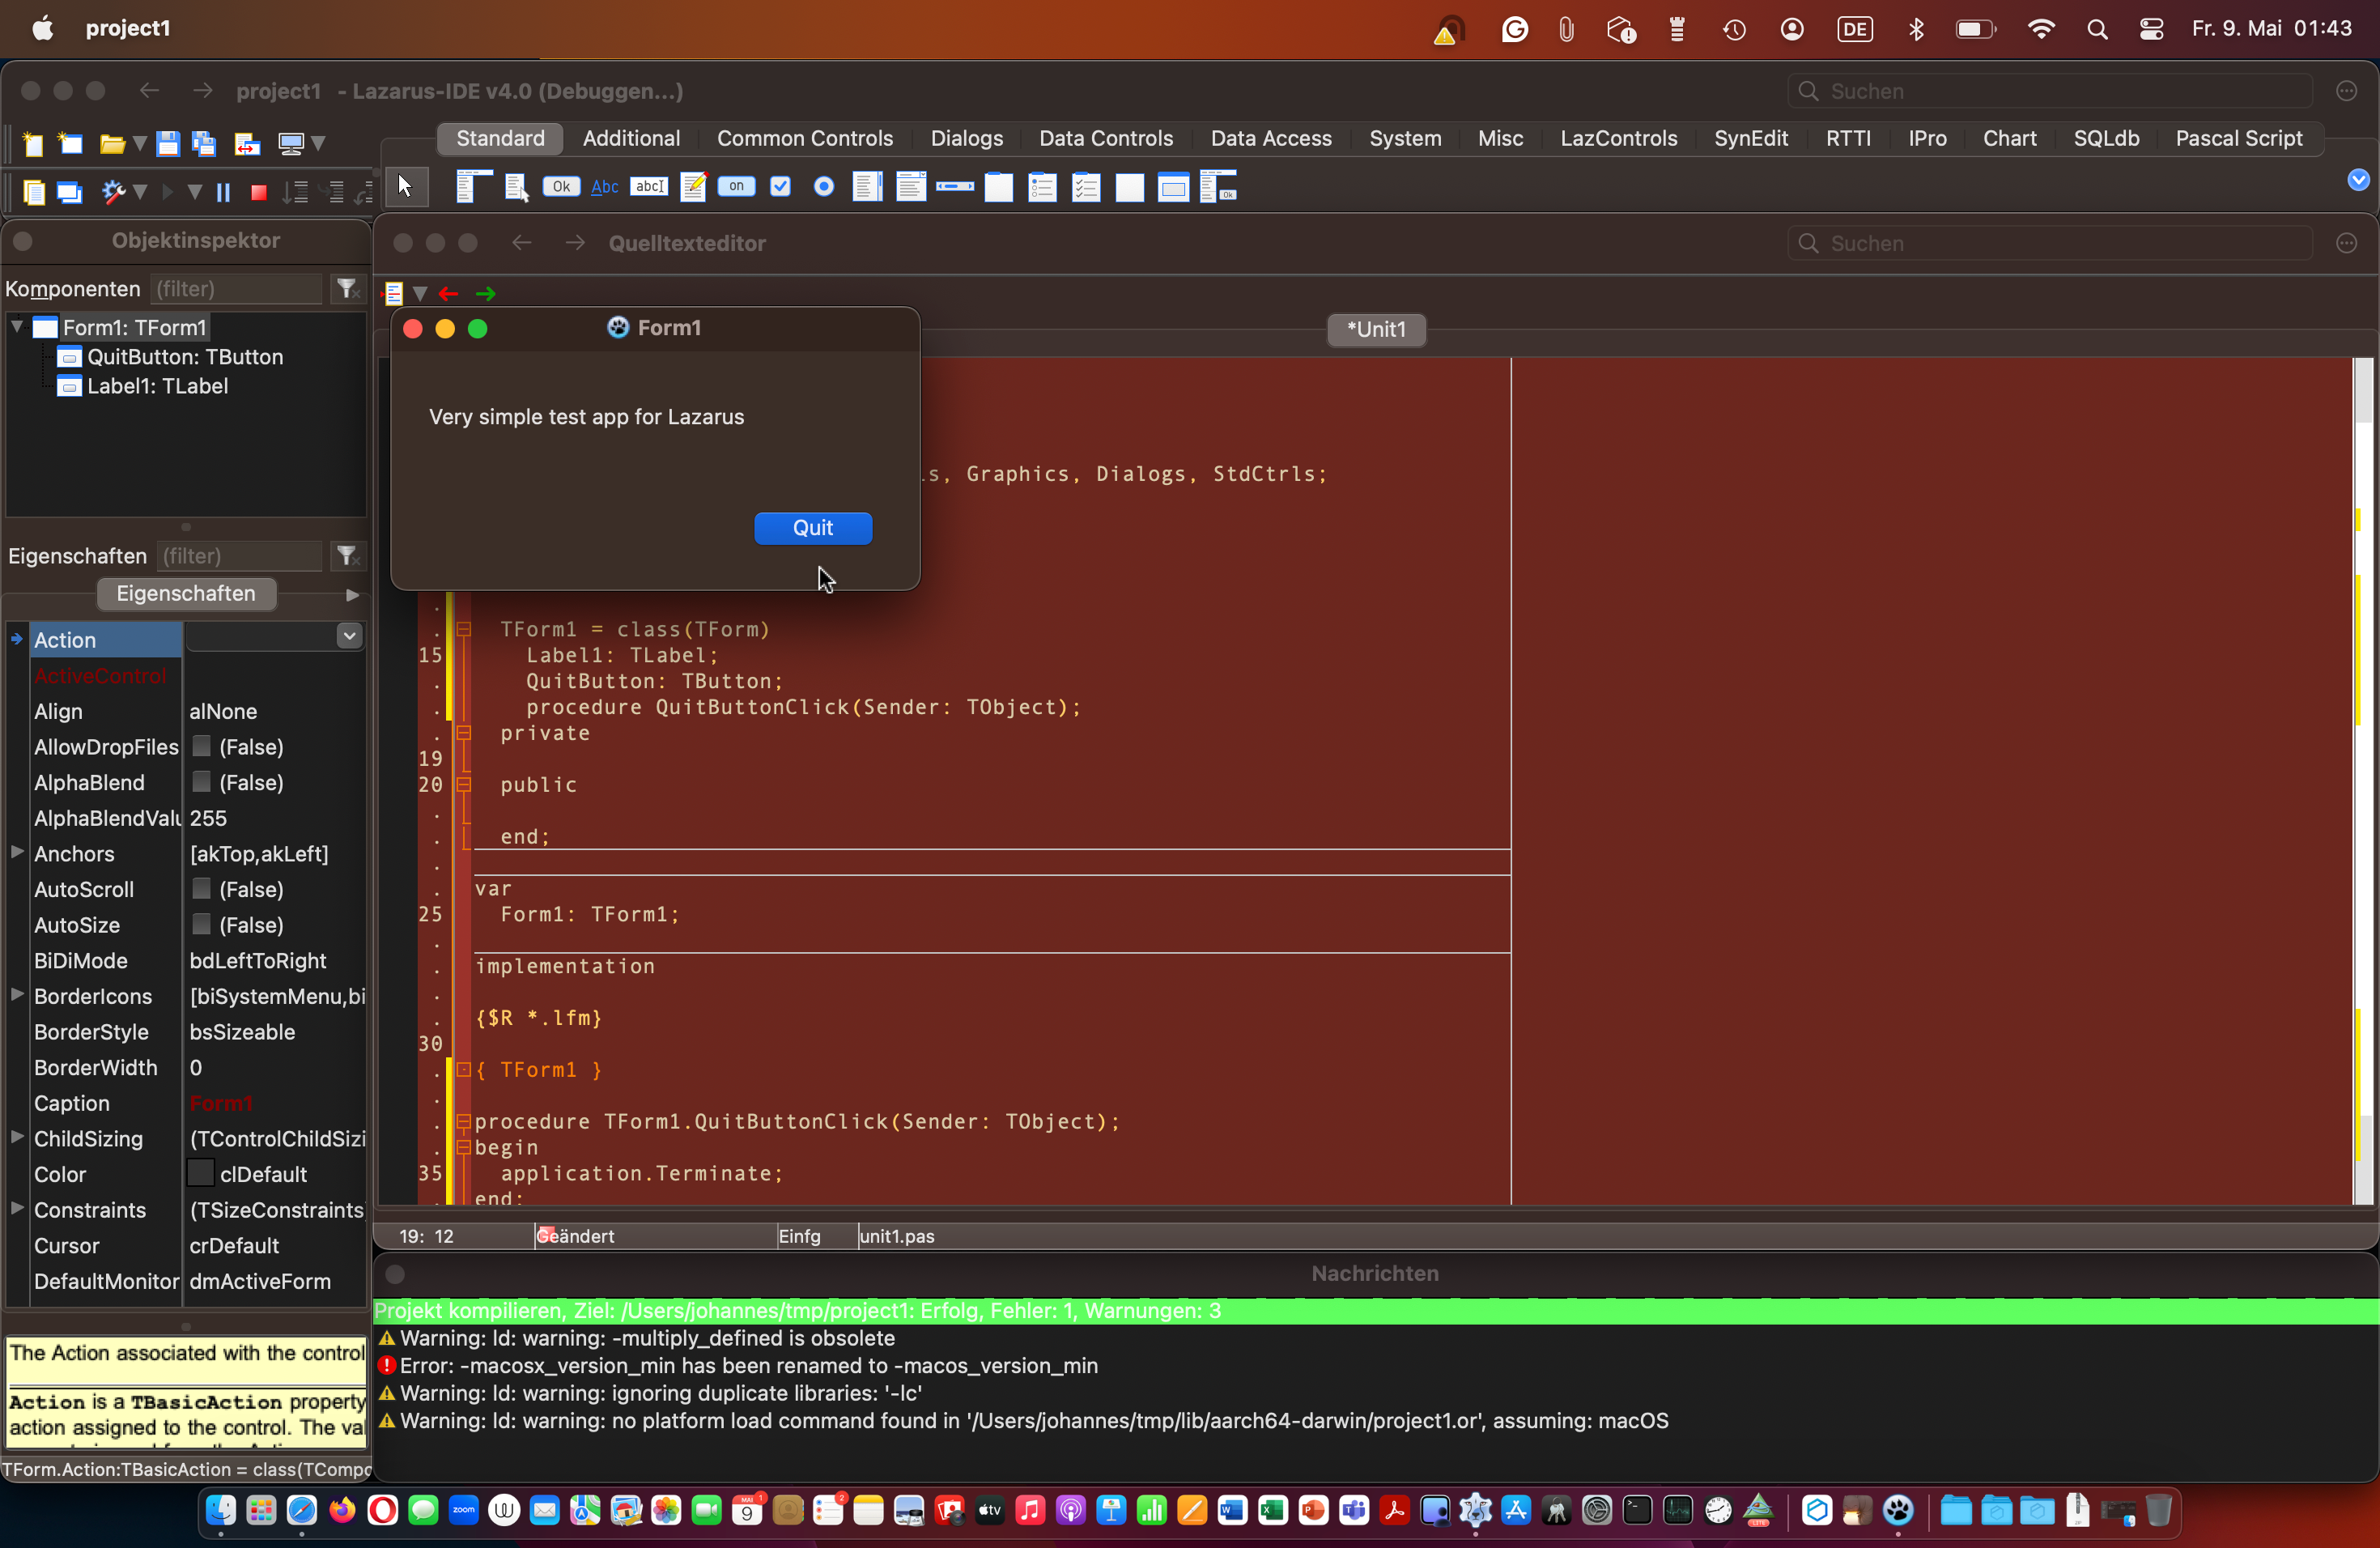Open component palette overflow blue chevron
Screen dimensions: 2380x1548
(2358, 180)
